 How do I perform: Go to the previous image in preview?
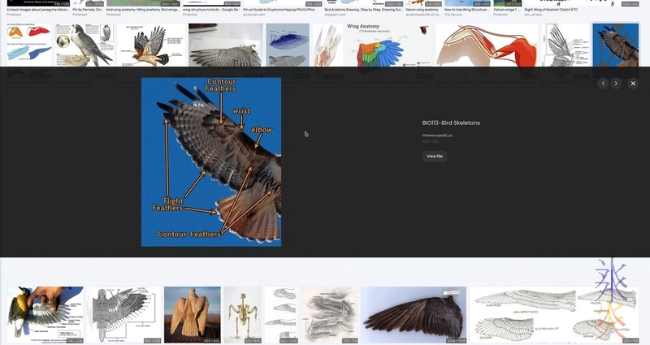603,84
